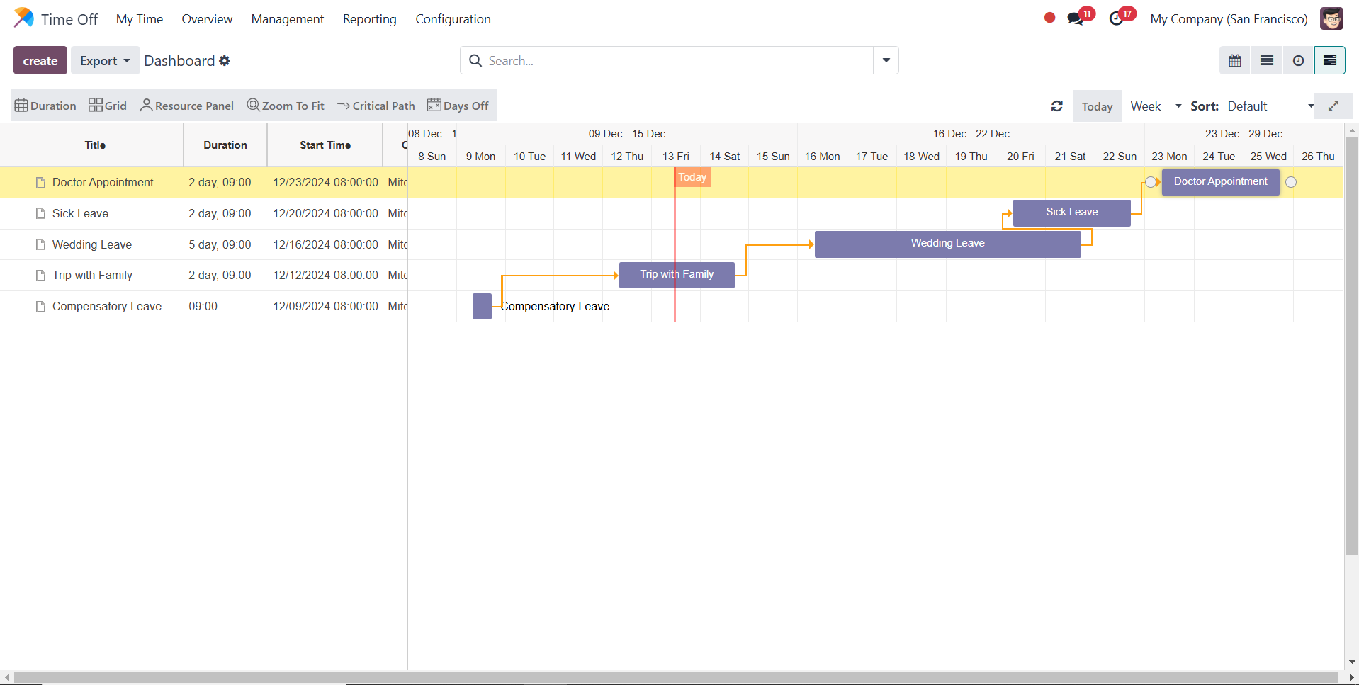This screenshot has height=685, width=1359.
Task: Switch to calendar view icon
Action: click(1234, 61)
